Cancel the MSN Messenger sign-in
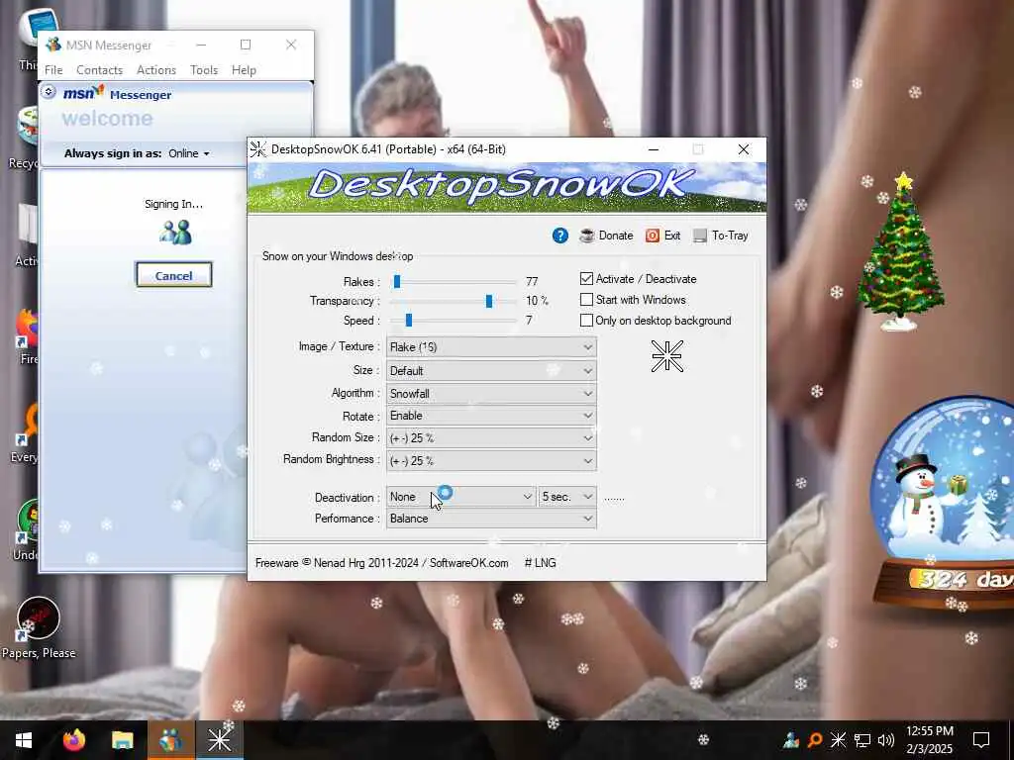The image size is (1014, 760). point(173,275)
